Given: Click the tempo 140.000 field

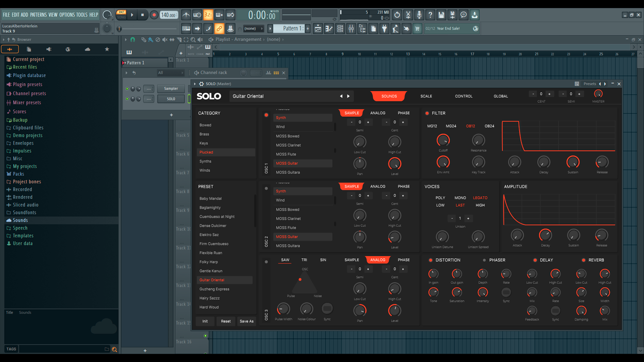Looking at the screenshot, I should [x=169, y=15].
